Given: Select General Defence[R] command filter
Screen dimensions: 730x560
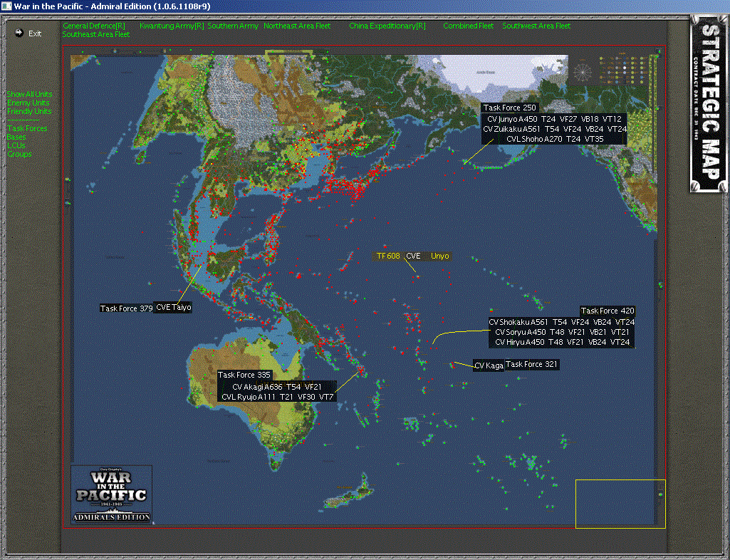Looking at the screenshot, I should 94,26.
